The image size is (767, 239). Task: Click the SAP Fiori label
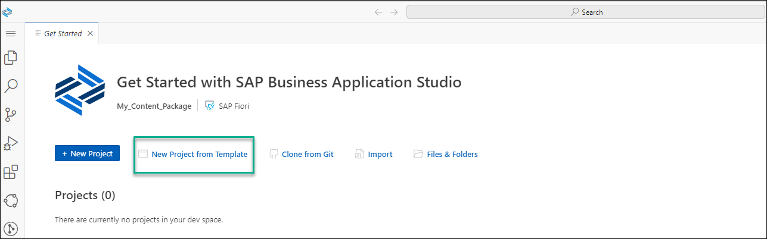coord(234,106)
